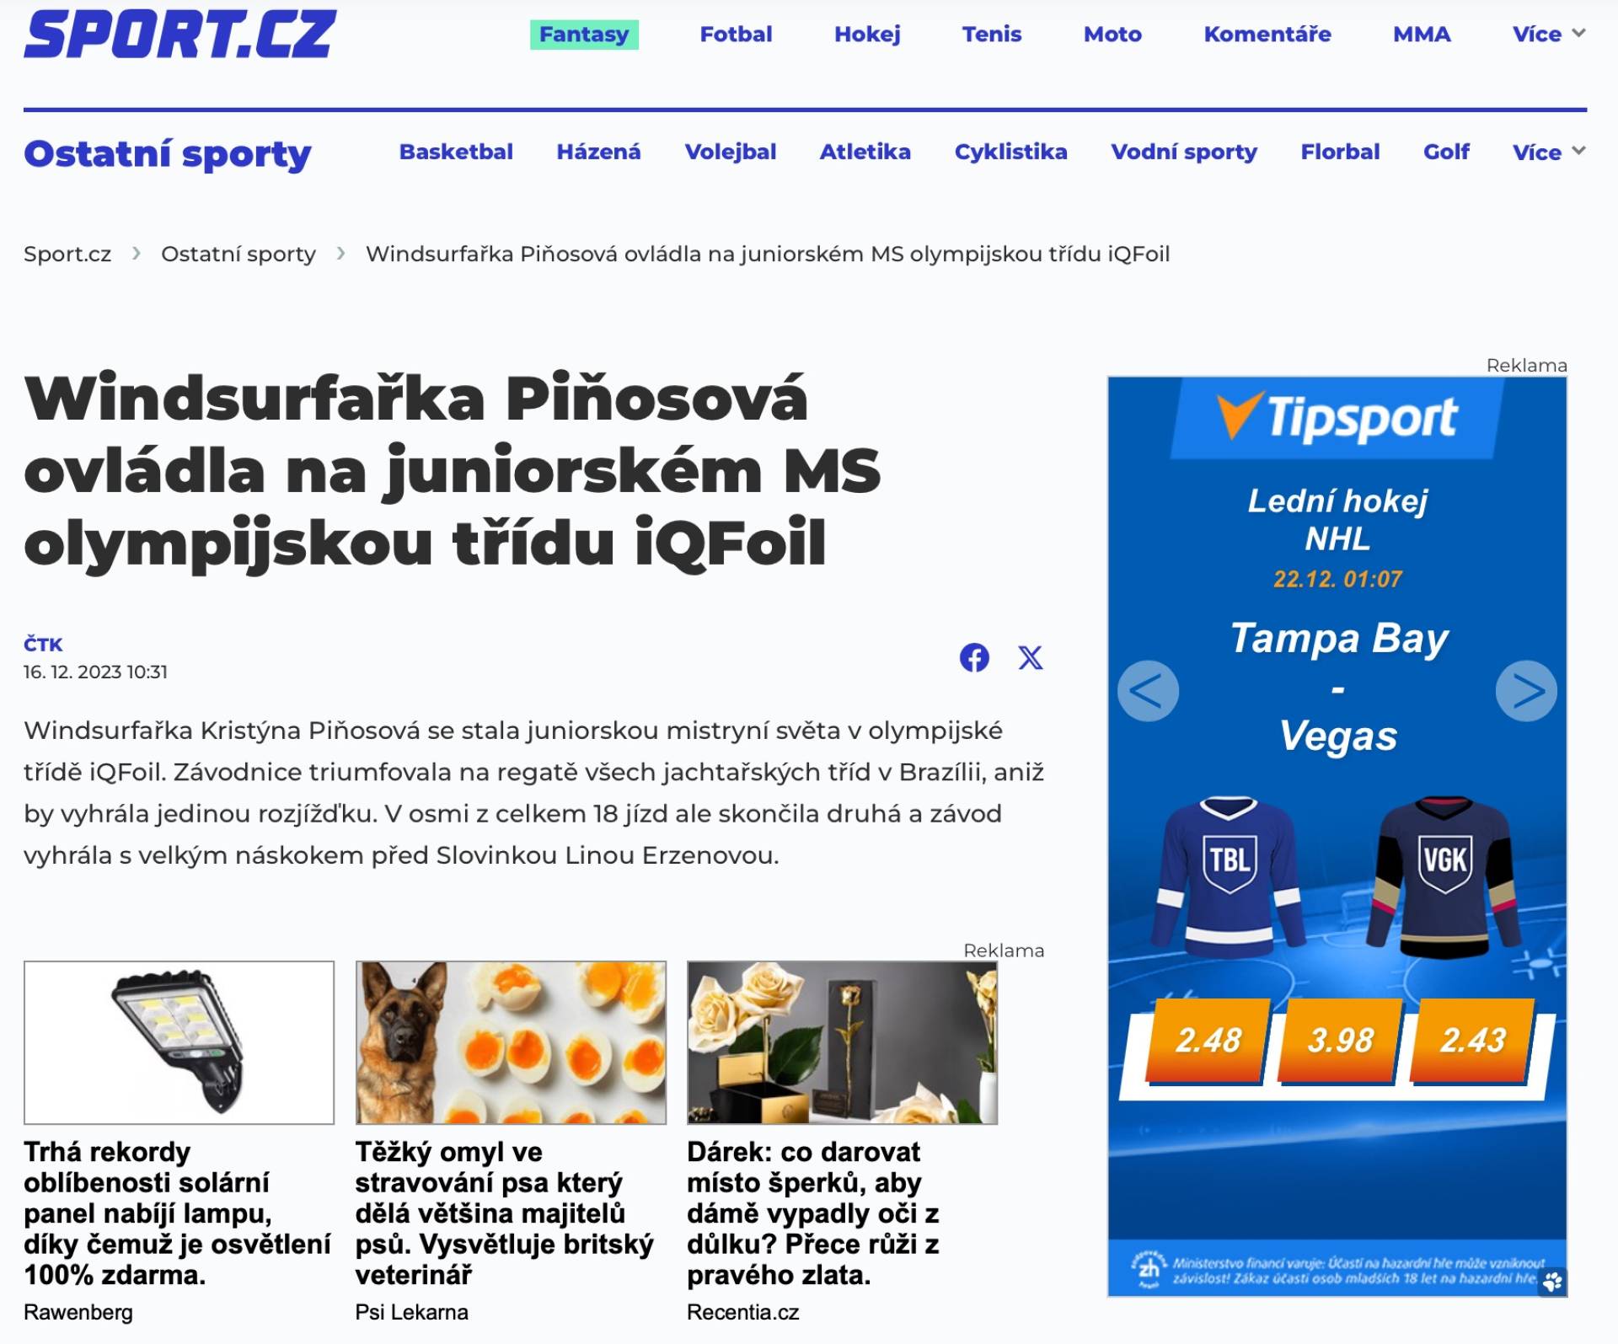The width and height of the screenshot is (1618, 1344).
Task: Click Ostatní sporty breadcrumb link
Action: 238,254
